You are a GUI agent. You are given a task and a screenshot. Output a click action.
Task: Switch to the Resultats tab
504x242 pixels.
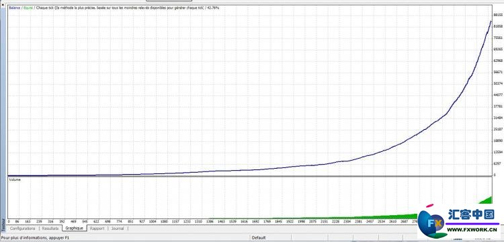click(50, 229)
